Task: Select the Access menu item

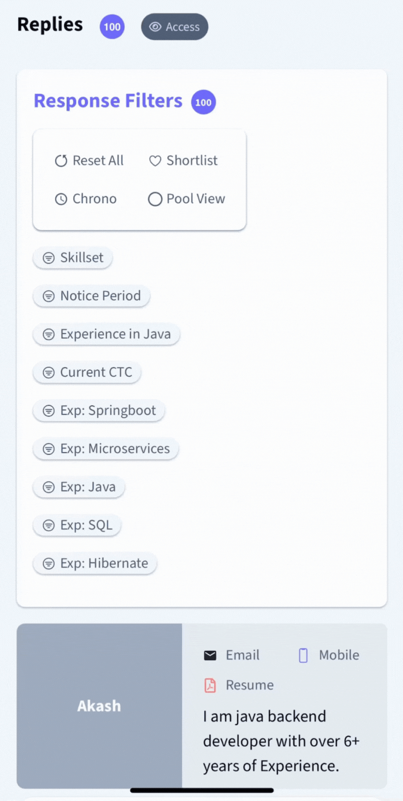Action: pyautogui.click(x=174, y=27)
